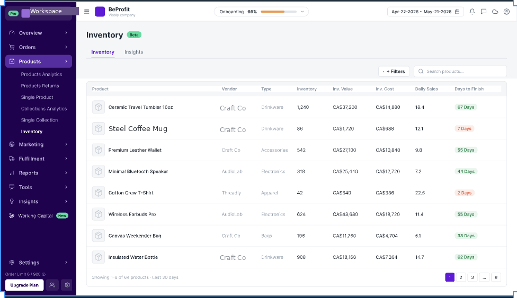Image resolution: width=517 pixels, height=298 pixels.
Task: Click product icon for Canvas Weekender Bag
Action: (x=98, y=236)
